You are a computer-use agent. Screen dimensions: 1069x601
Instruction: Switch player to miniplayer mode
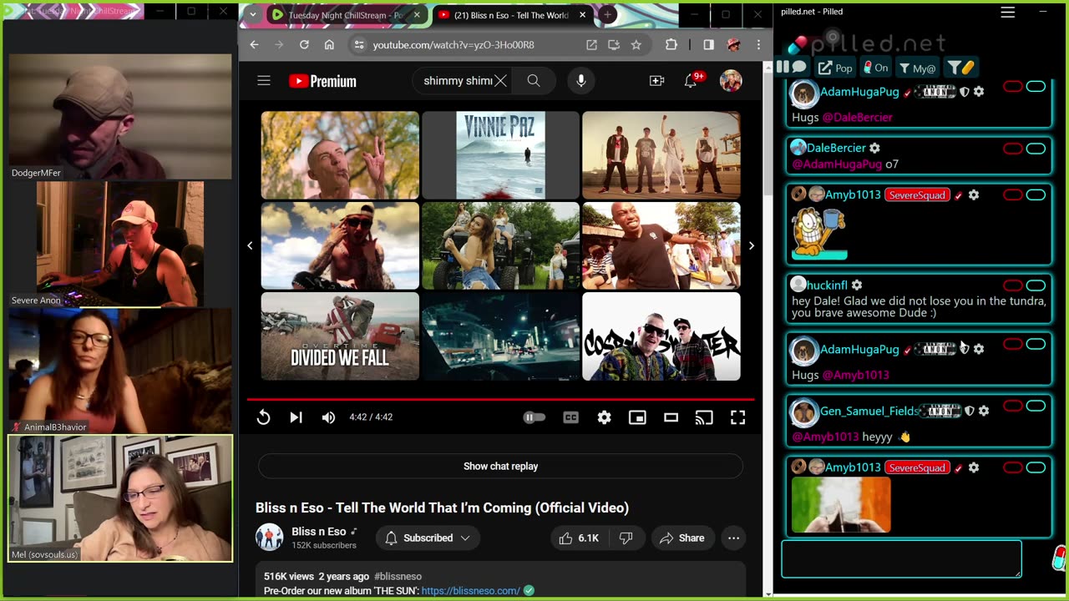[x=637, y=417]
